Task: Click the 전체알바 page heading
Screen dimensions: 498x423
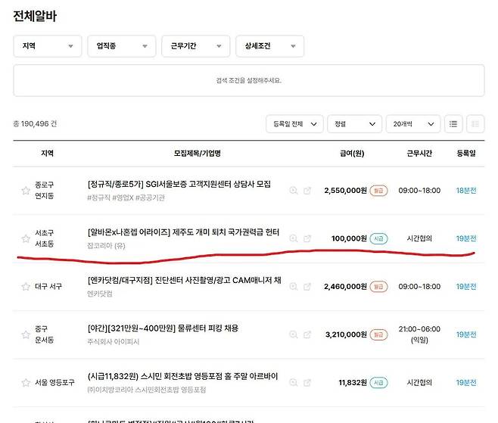Action: 35,16
